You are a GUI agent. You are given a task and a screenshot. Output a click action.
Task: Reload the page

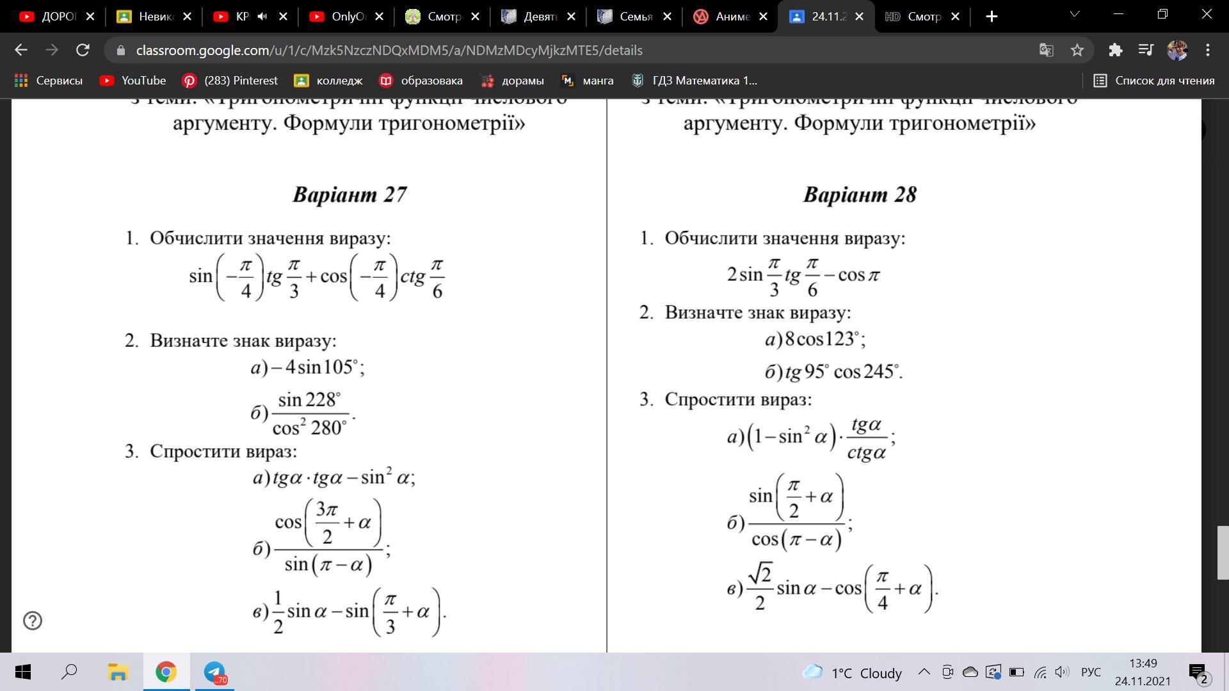point(83,50)
